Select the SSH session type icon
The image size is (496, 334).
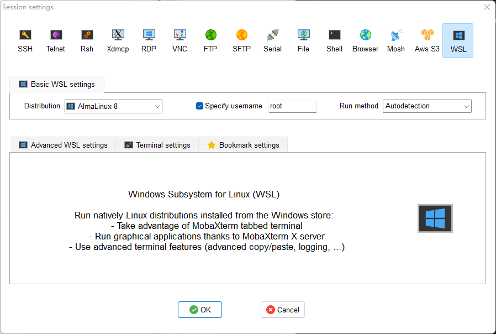pyautogui.click(x=25, y=40)
